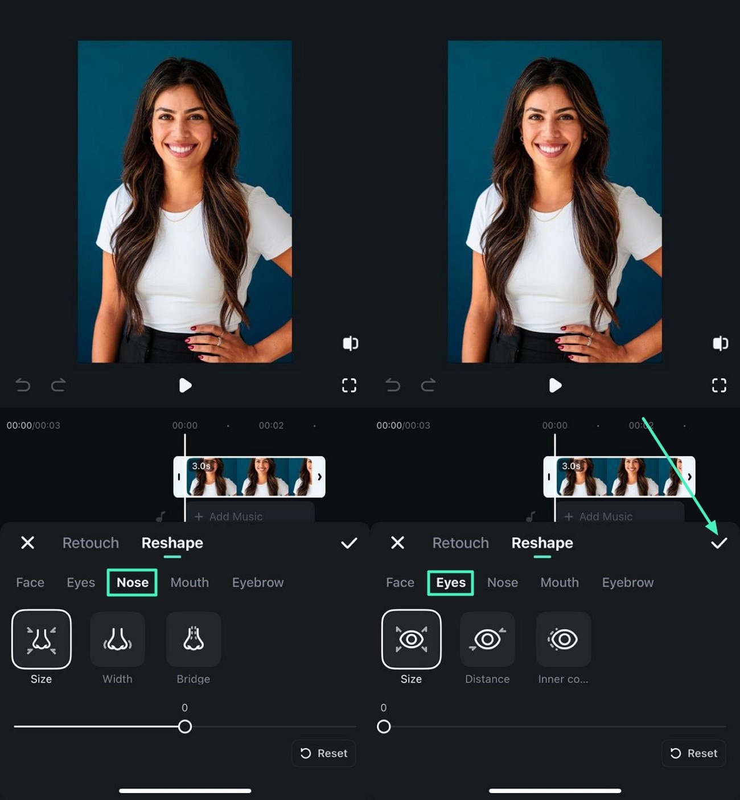Play the video on the left preview
This screenshot has width=740, height=800.
[185, 385]
